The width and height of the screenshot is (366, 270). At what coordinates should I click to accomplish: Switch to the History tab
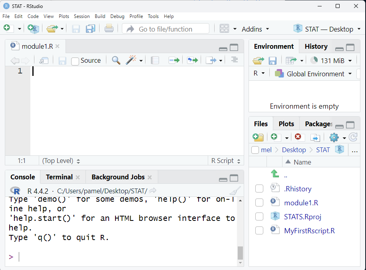point(316,46)
